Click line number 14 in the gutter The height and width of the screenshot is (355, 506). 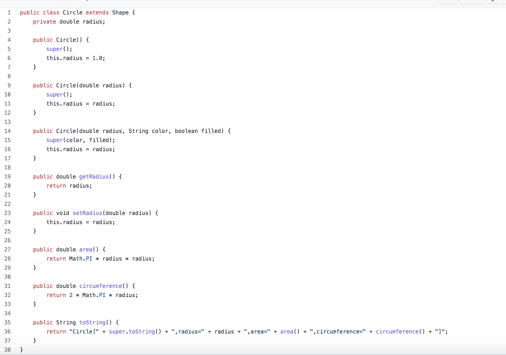pos(8,131)
